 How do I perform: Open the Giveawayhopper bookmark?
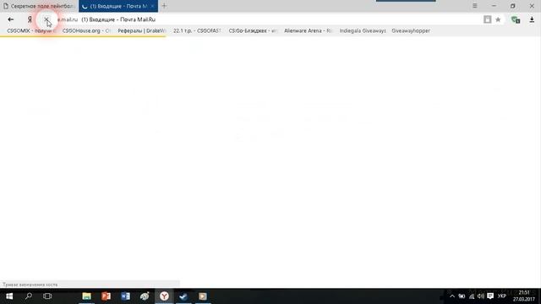pyautogui.click(x=411, y=30)
